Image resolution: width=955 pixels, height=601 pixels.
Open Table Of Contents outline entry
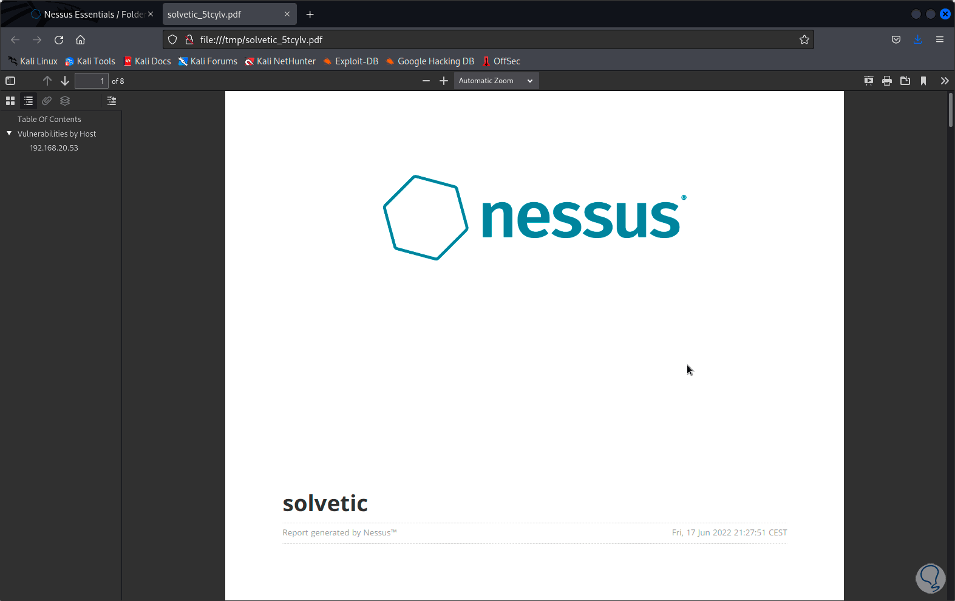point(49,120)
